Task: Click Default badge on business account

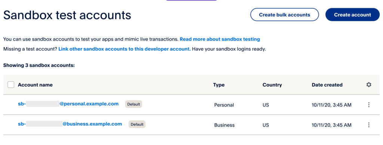Action: 137,124
